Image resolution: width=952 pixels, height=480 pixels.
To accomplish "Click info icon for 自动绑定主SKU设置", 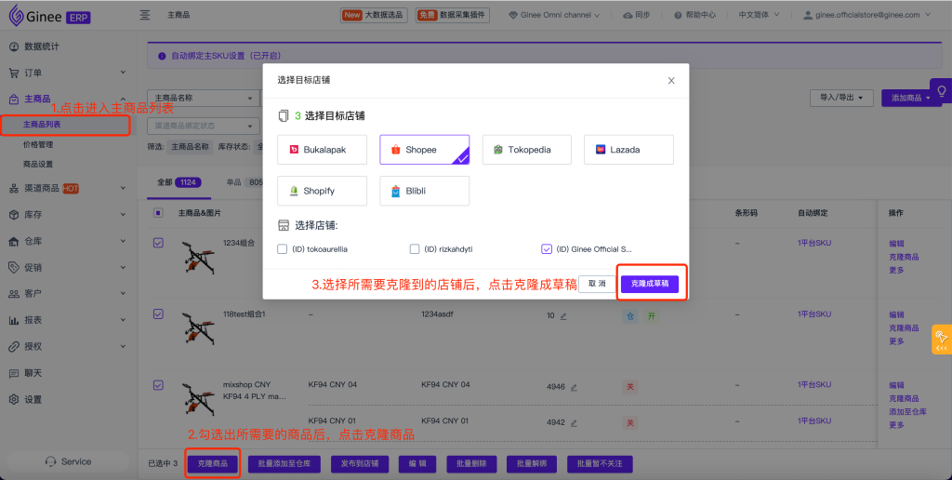I will pos(162,56).
